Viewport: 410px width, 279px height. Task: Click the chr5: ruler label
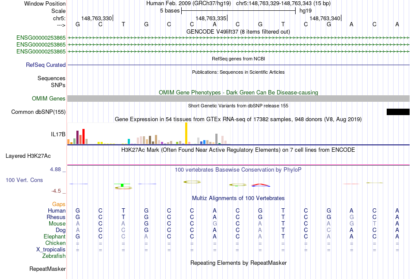coord(59,18)
